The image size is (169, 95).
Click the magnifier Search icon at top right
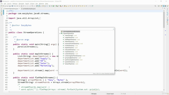click(x=155, y=6)
